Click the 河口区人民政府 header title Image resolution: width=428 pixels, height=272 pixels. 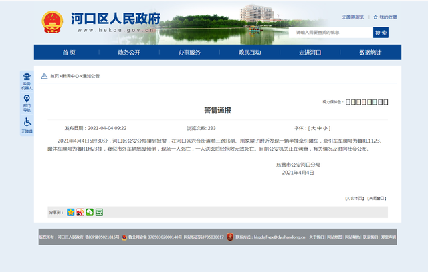click(x=116, y=19)
